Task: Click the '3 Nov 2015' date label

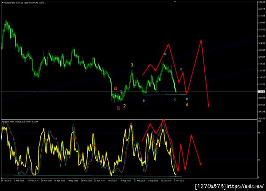Action: [179, 181]
